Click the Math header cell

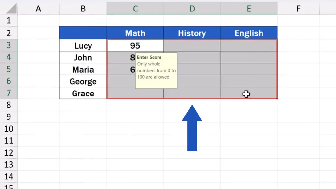pos(135,33)
